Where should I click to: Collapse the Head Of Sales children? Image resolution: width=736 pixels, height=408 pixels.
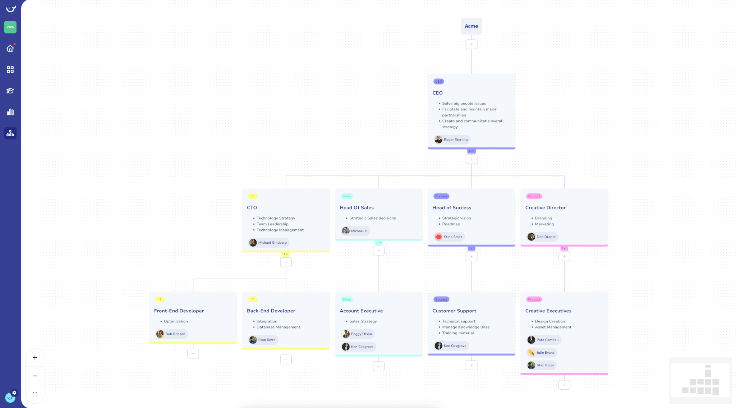(378, 242)
